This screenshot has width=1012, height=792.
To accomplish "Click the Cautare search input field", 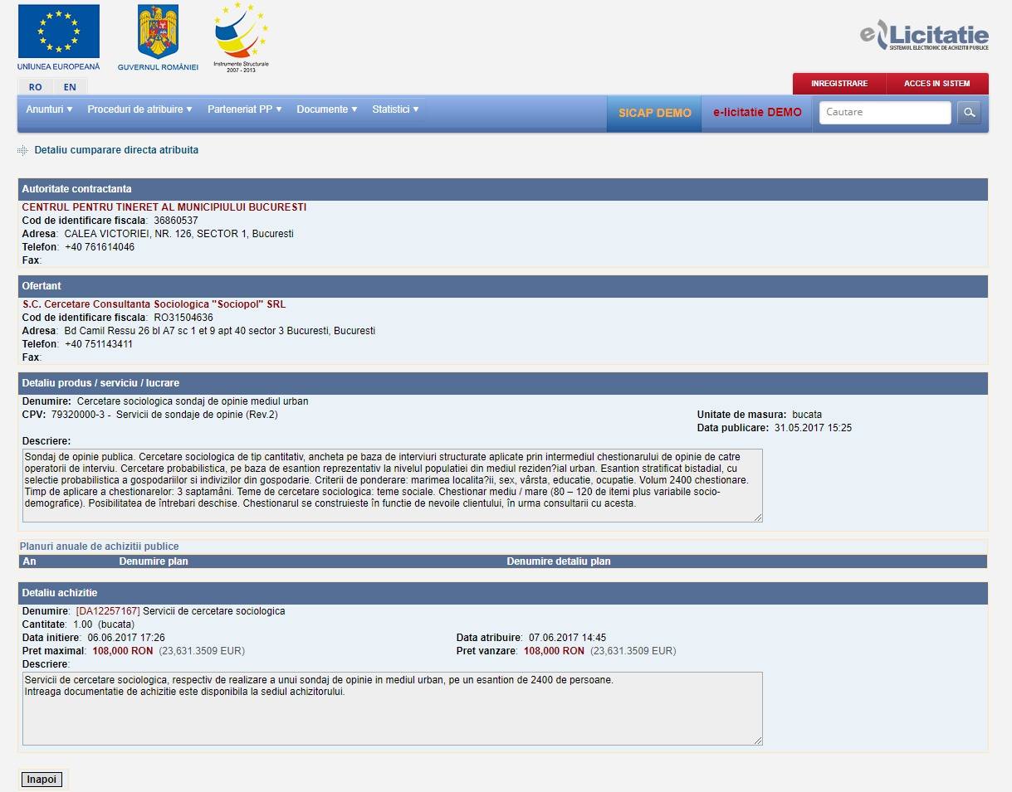I will [x=884, y=113].
